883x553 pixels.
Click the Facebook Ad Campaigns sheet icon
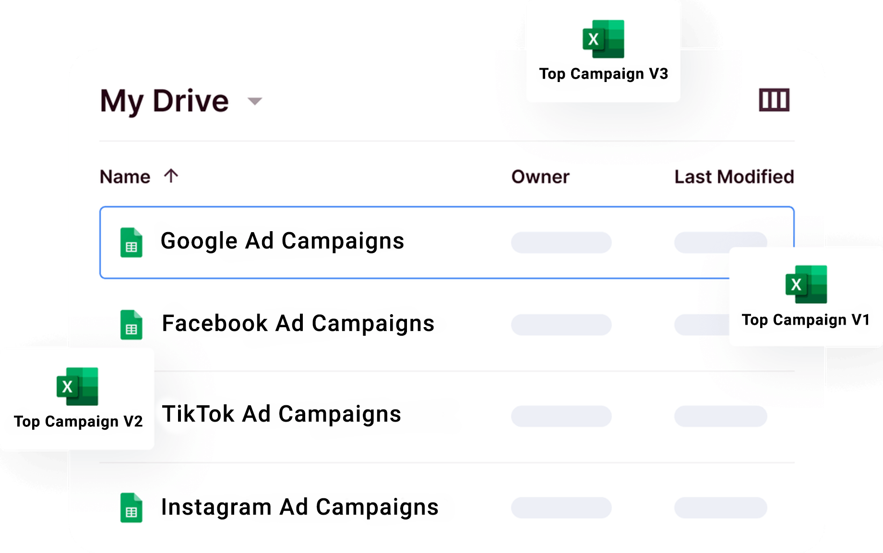pyautogui.click(x=131, y=325)
